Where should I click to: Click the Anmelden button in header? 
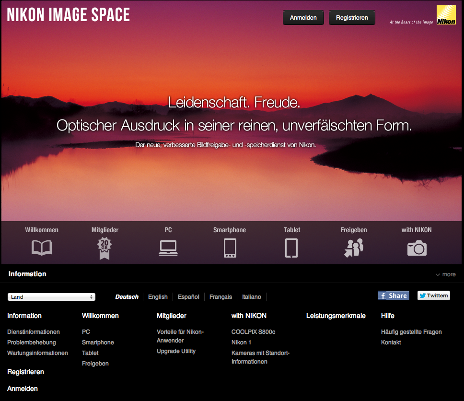pos(303,18)
